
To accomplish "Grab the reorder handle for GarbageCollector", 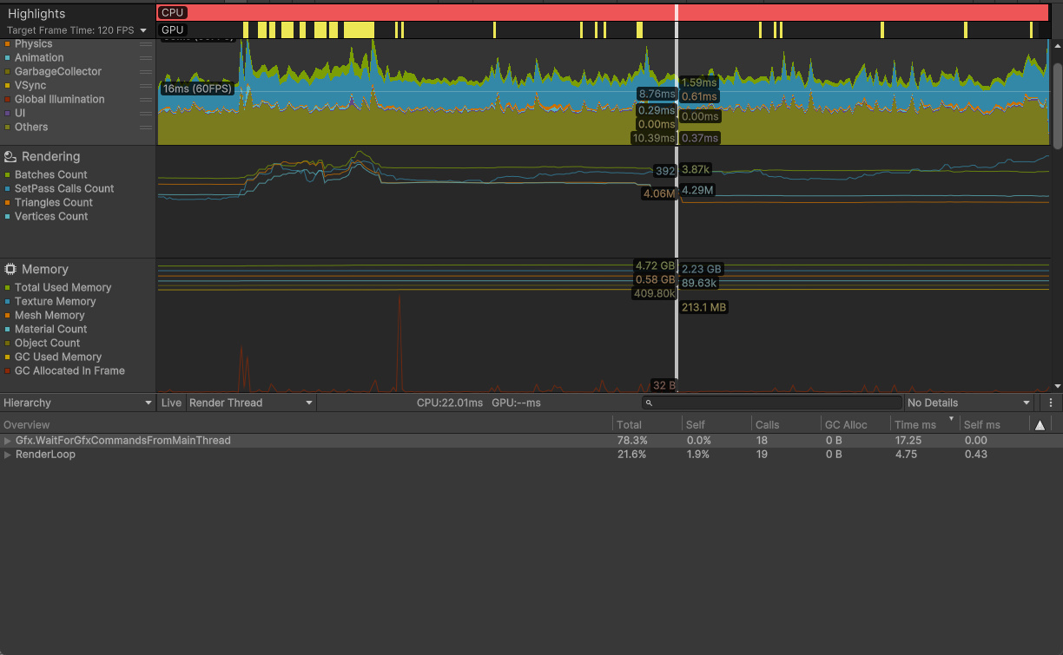I will coord(146,72).
